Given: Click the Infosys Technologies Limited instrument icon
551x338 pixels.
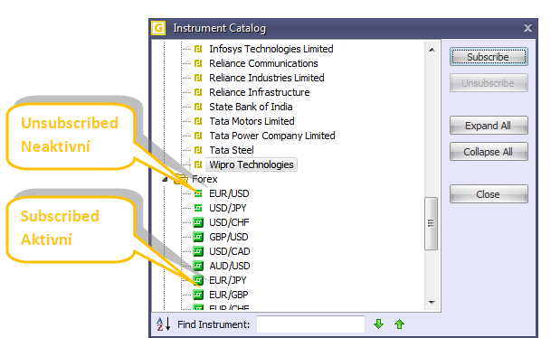Looking at the screenshot, I should pos(198,49).
